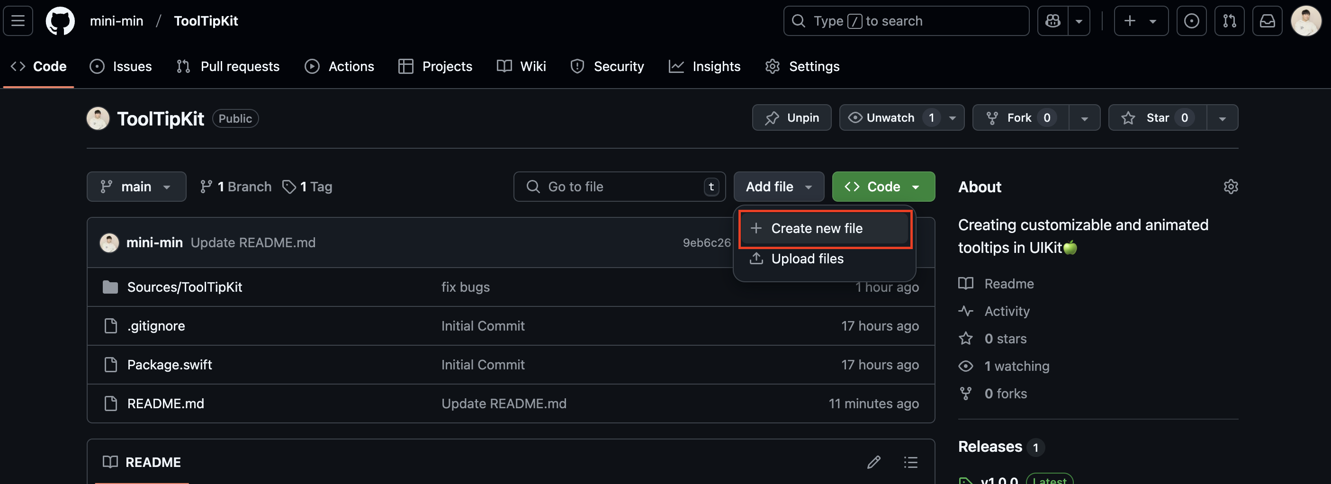Switch to the Projects tab

click(435, 67)
